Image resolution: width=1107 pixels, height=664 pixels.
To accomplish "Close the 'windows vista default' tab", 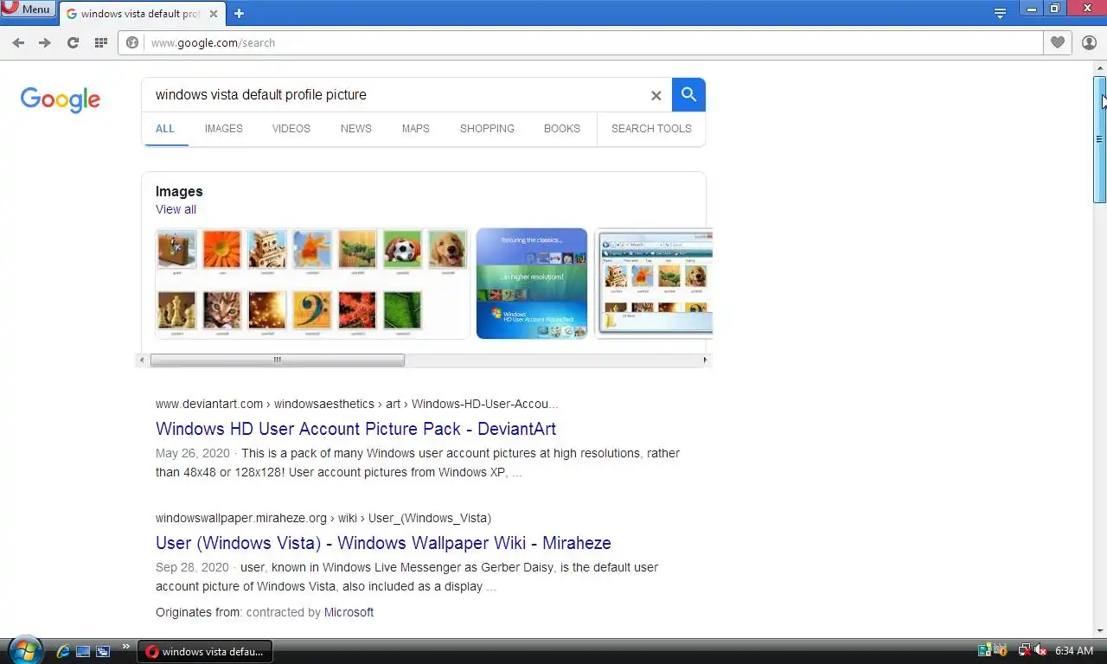I will pyautogui.click(x=214, y=14).
